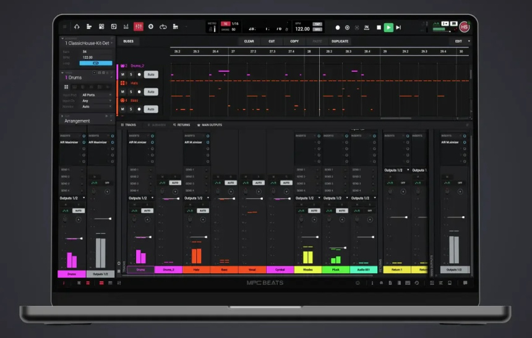Arm record on the Hats track
Image resolution: width=532 pixels, height=338 pixels.
139,92
